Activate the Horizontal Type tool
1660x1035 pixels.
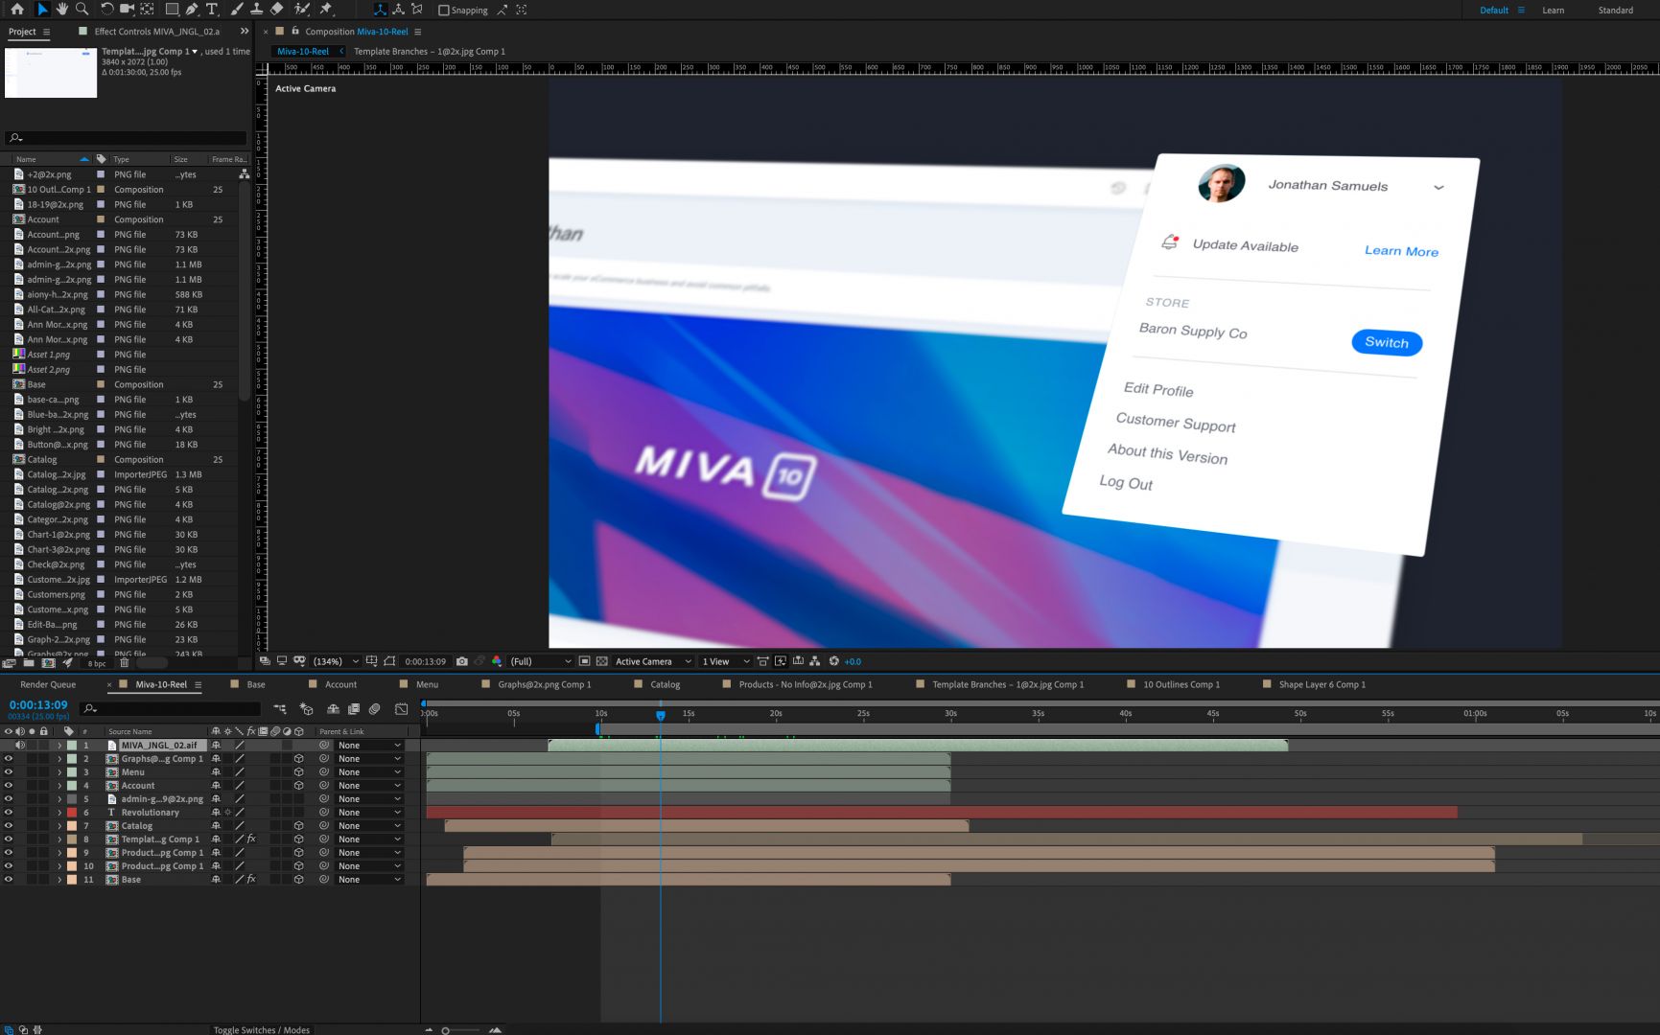(212, 10)
